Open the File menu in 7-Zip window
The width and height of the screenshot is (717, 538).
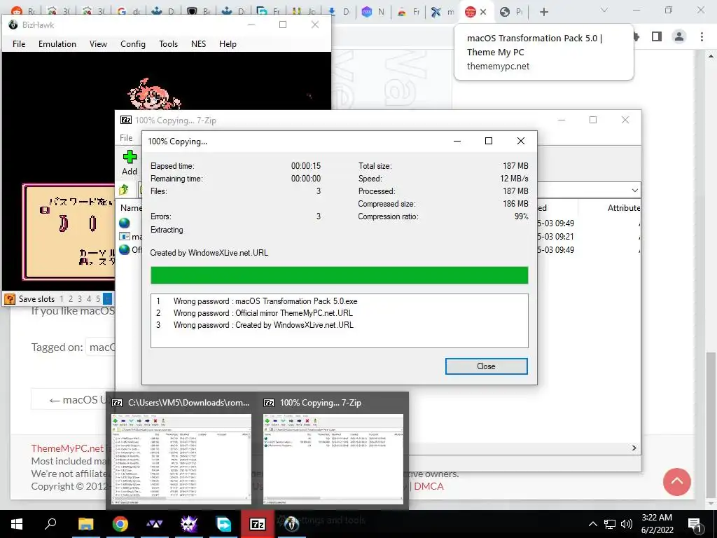click(126, 138)
